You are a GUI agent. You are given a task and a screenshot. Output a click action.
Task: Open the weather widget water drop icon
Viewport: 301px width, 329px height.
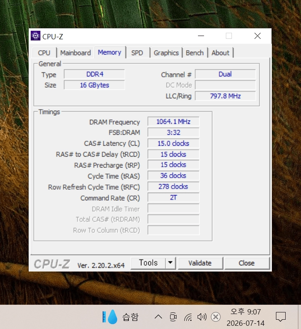pyautogui.click(x=112, y=317)
